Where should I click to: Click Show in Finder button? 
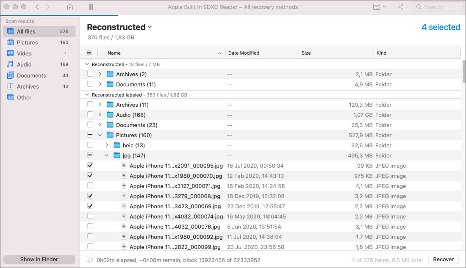pos(39,260)
